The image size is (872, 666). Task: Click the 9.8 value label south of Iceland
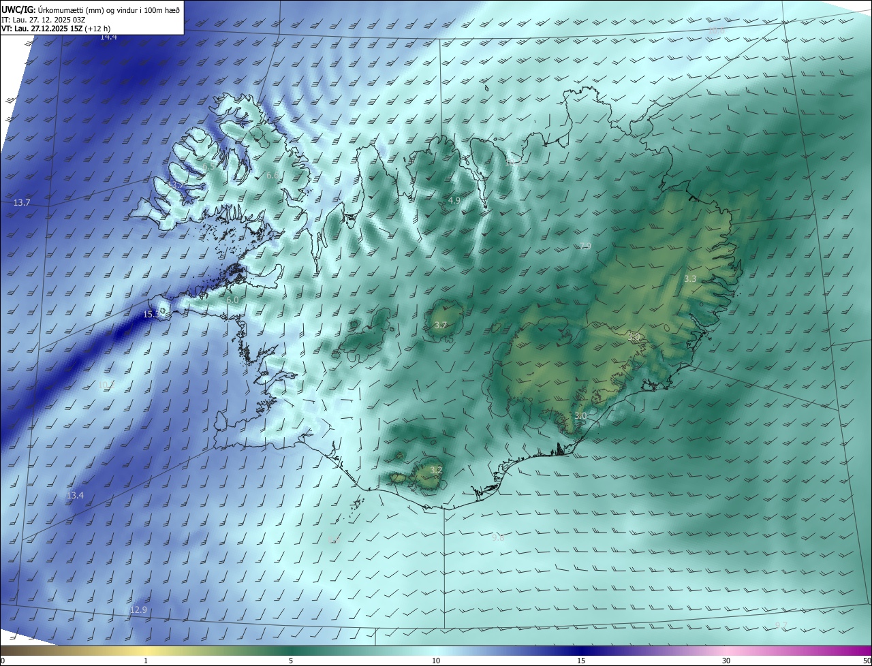498,538
